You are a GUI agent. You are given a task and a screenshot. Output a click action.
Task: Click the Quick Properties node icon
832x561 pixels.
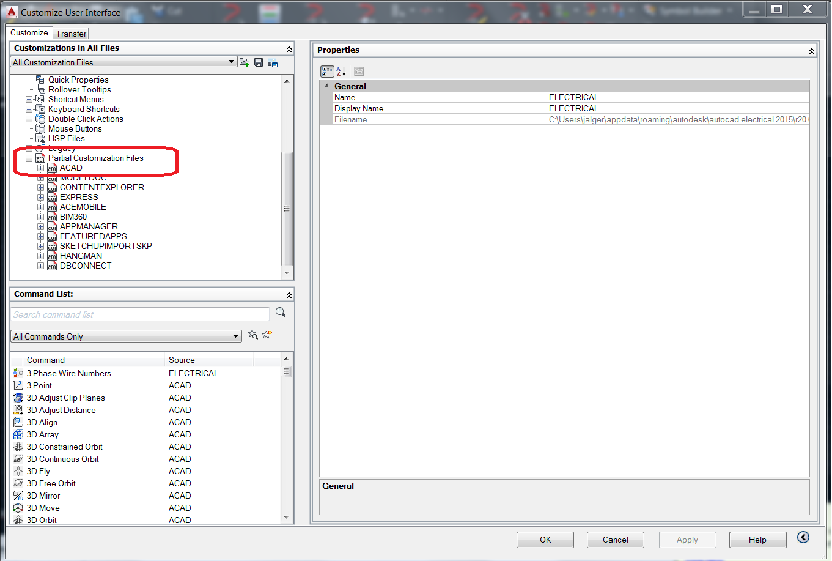click(x=40, y=80)
